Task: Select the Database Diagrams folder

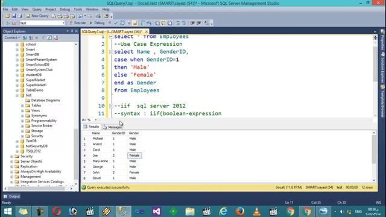Action: pyautogui.click(x=46, y=101)
